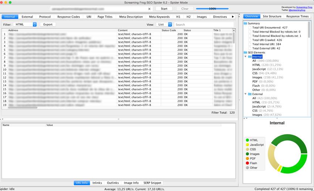This screenshot has height=191, width=314.
Task: Select the URL Info bottom tab
Action: pos(82,183)
